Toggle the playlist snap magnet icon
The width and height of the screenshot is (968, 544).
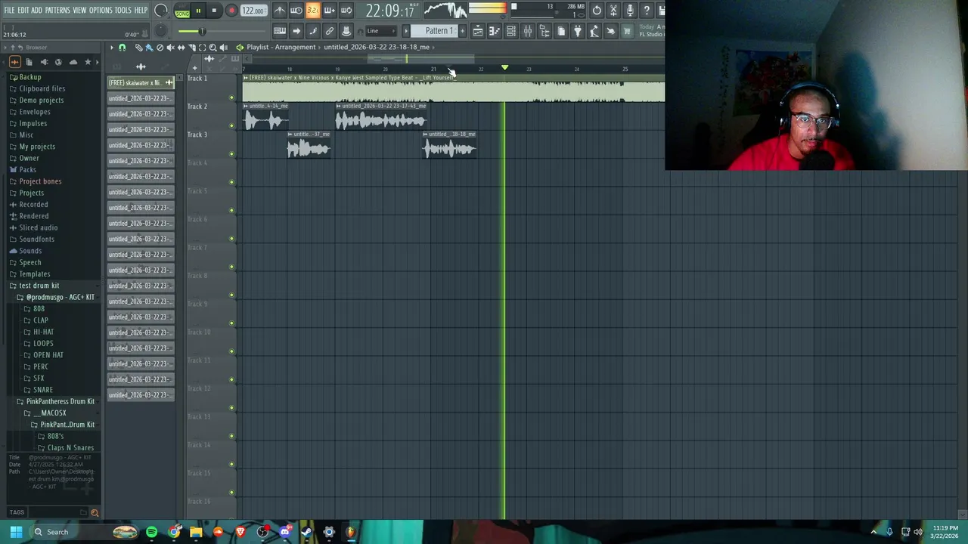click(x=122, y=47)
